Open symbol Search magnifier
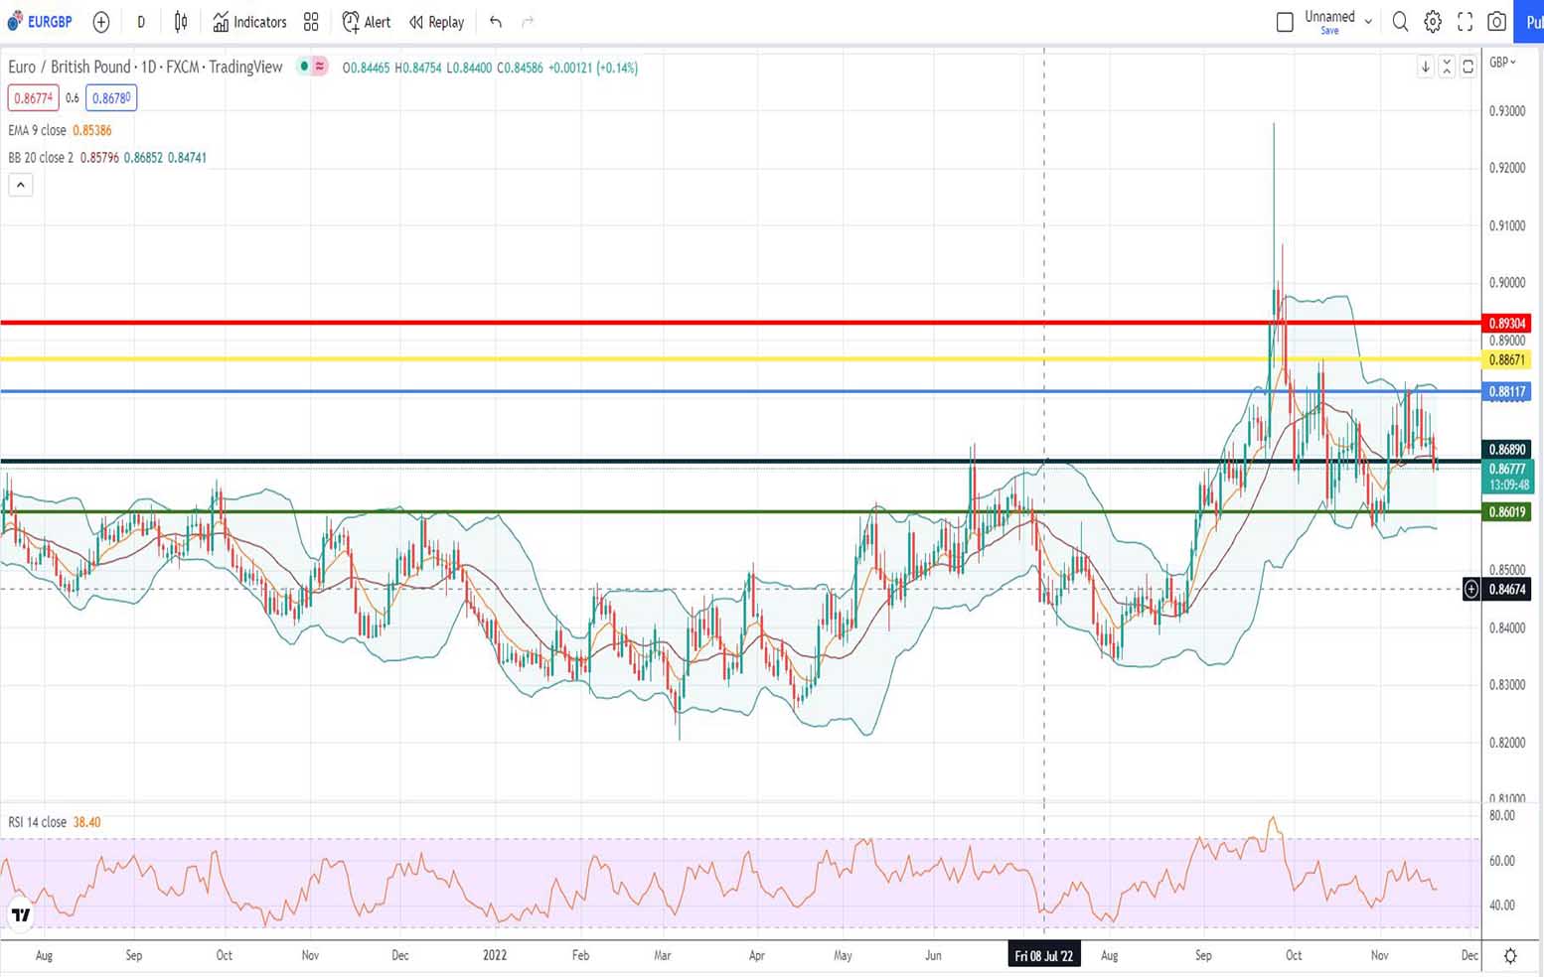1544x977 pixels. (1400, 21)
